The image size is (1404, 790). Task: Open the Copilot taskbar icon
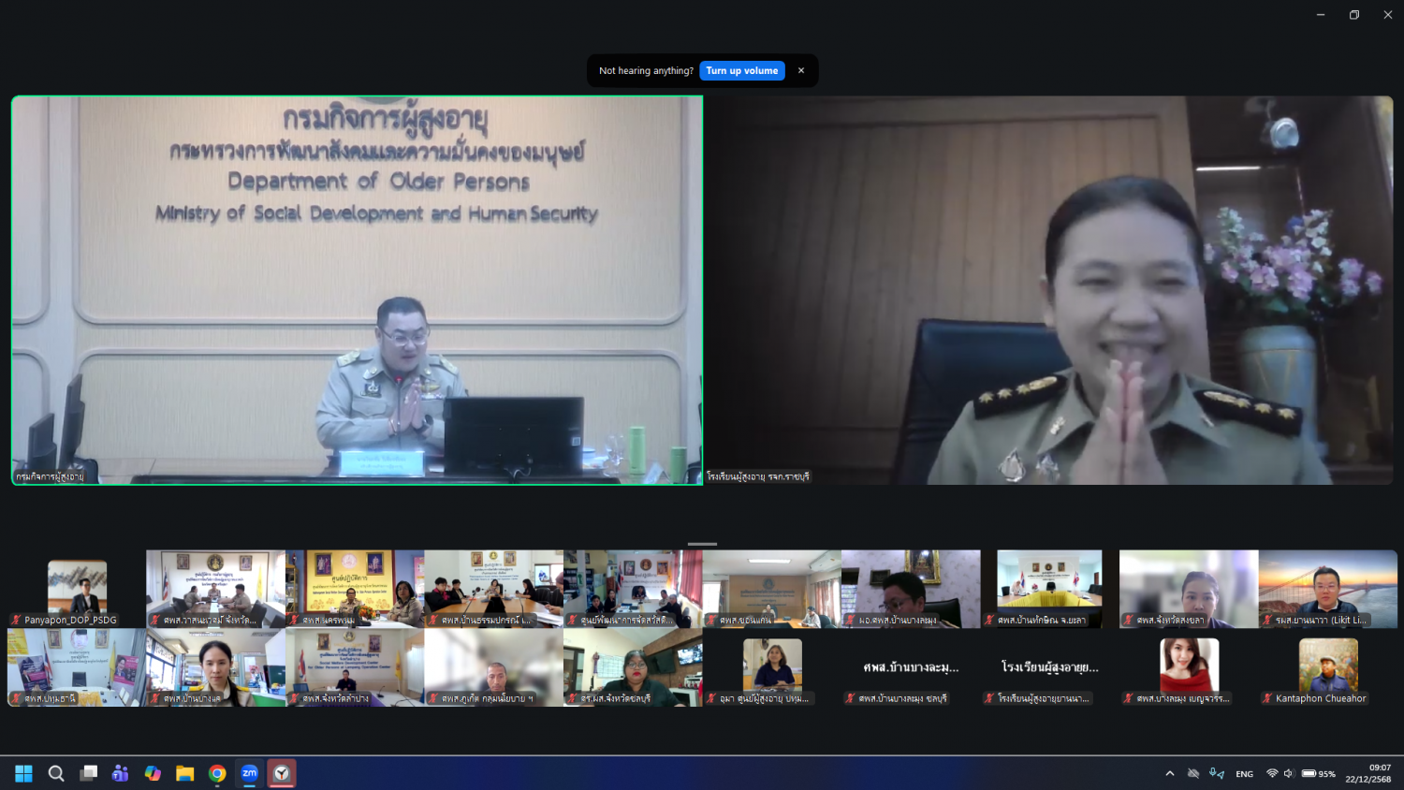153,773
